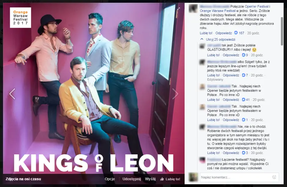Open Zdjęcia na osi czasu album
Viewport: 287px width, 187px height.
pos(23,179)
